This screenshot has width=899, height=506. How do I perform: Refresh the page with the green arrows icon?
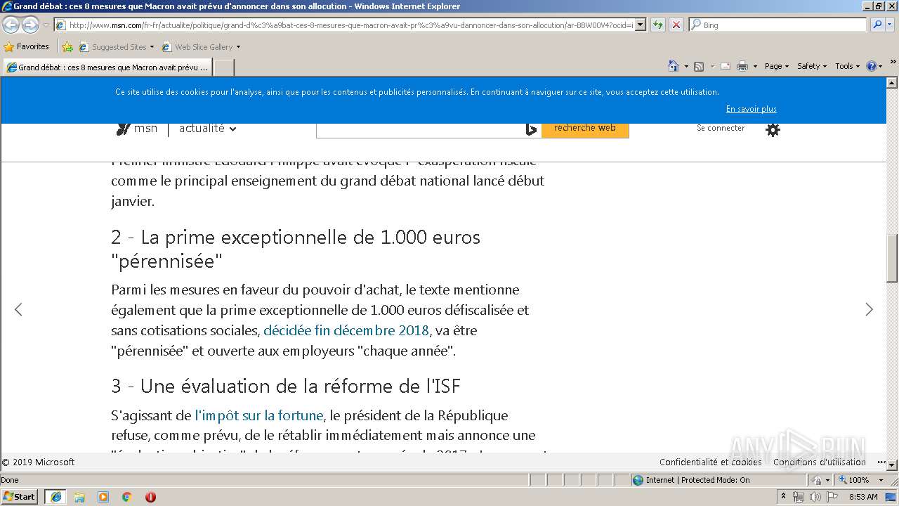(x=657, y=25)
